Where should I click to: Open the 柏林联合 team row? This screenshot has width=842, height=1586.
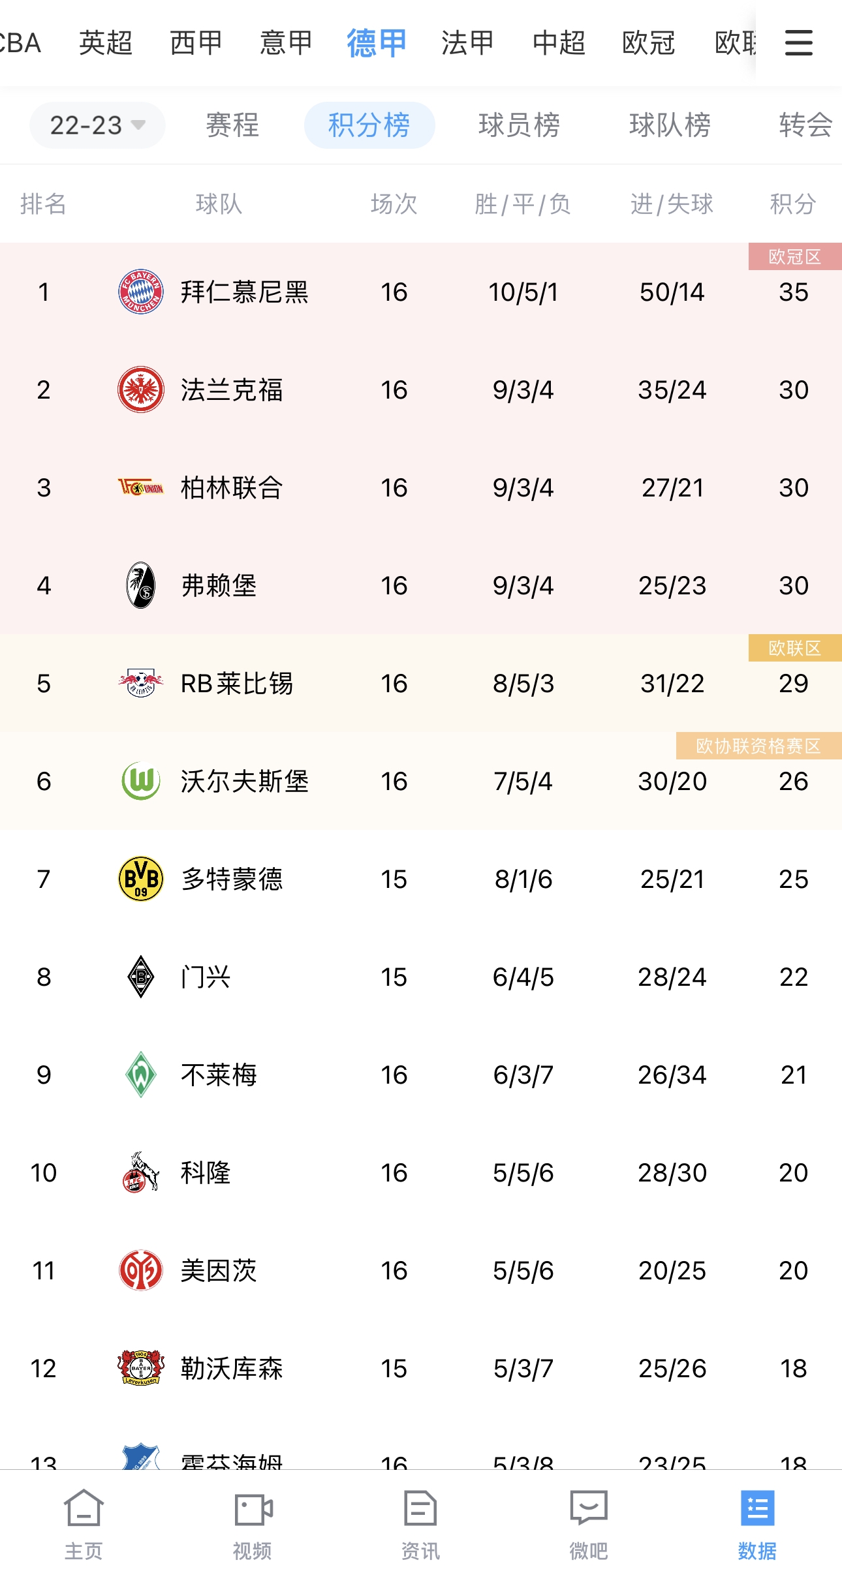[x=421, y=487]
